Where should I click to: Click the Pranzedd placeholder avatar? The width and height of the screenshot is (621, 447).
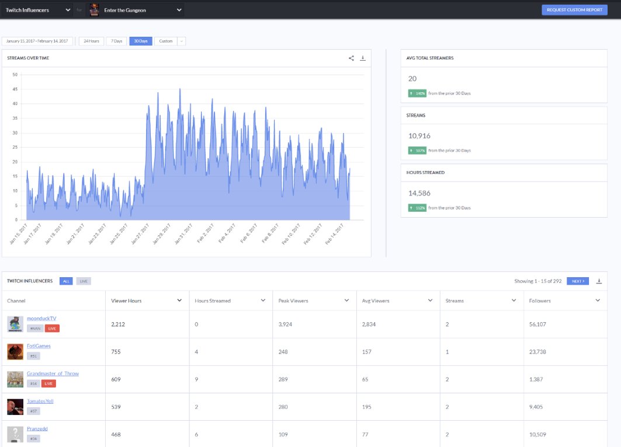tap(15, 434)
